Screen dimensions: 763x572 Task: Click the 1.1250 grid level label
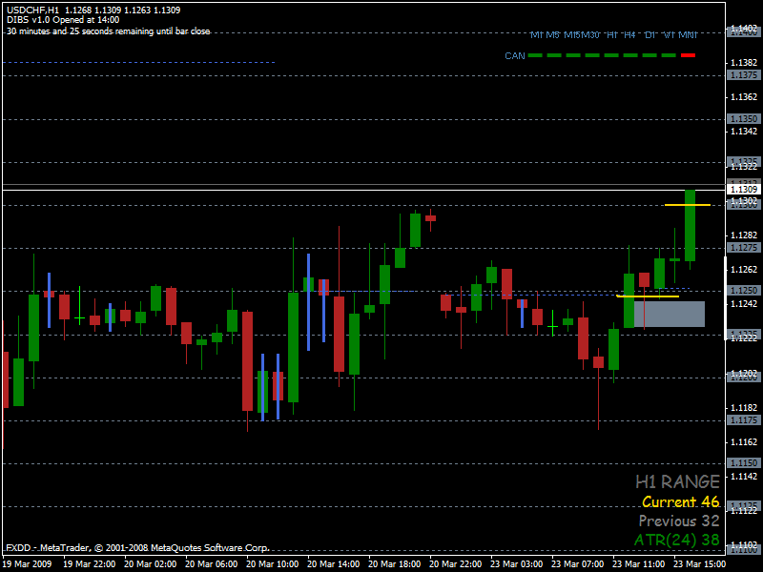coord(744,291)
